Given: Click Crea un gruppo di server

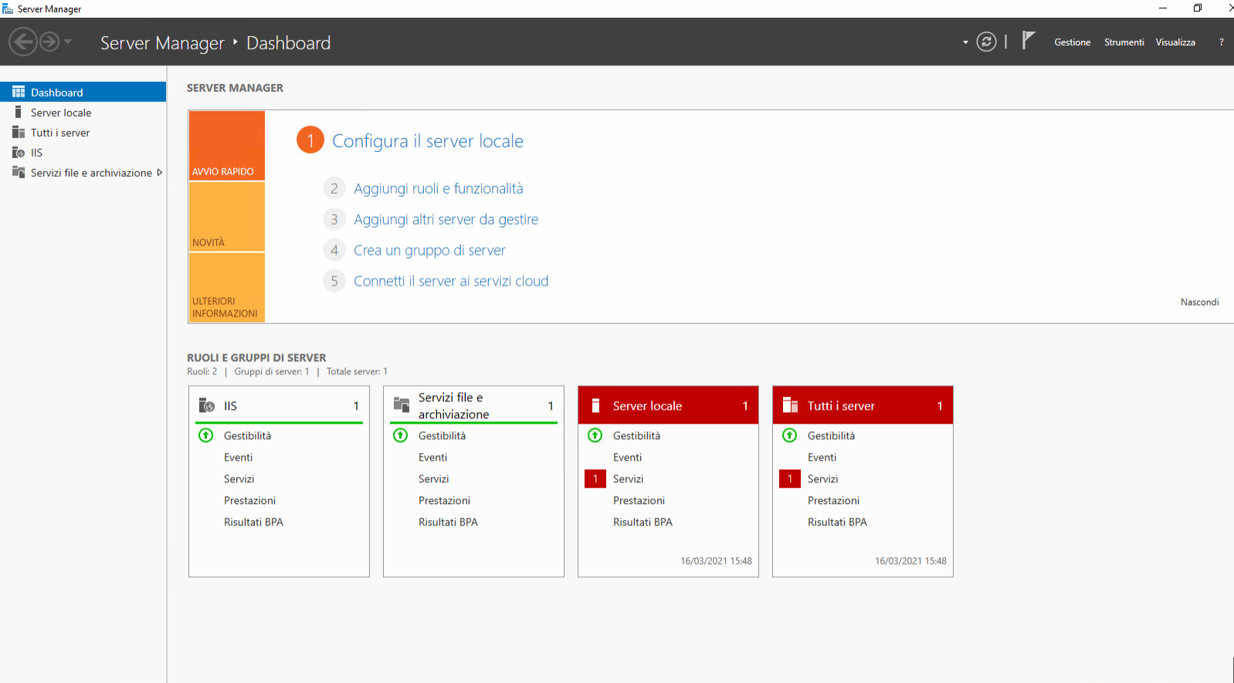Looking at the screenshot, I should click(x=429, y=250).
